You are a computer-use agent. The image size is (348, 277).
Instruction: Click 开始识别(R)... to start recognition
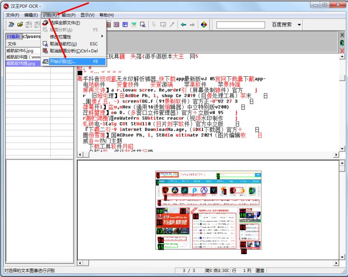tap(74, 61)
